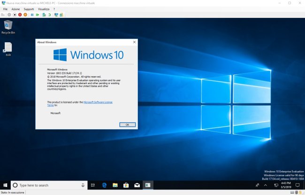Open the Azione menu
The image size is (305, 195).
point(15,9)
